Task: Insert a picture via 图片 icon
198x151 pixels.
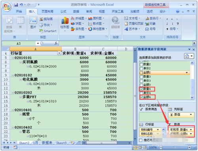Action: coord(33,22)
